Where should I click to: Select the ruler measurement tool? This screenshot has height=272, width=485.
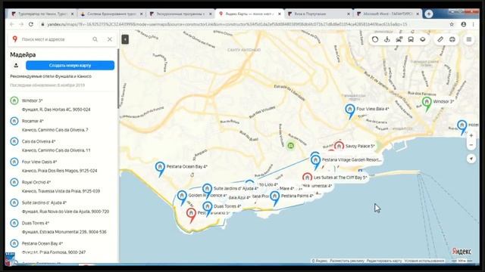tap(440, 39)
